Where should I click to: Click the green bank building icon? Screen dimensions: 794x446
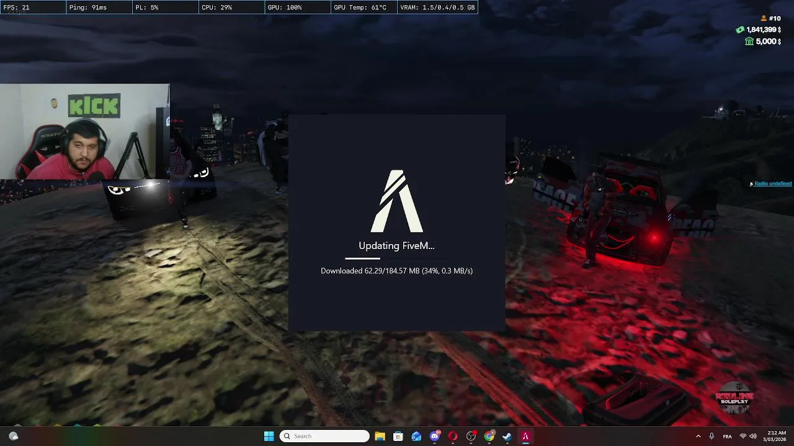(x=749, y=42)
